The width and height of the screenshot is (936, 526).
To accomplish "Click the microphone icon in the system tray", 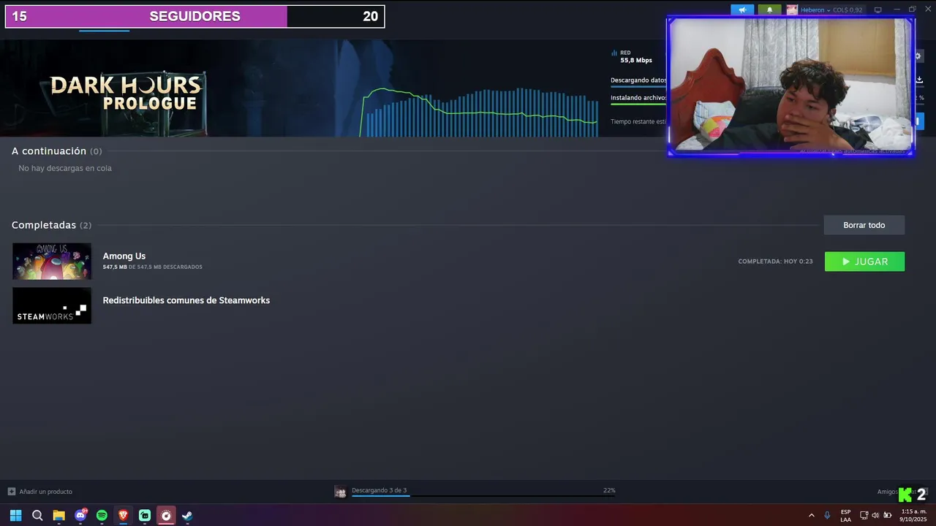I will (x=827, y=516).
